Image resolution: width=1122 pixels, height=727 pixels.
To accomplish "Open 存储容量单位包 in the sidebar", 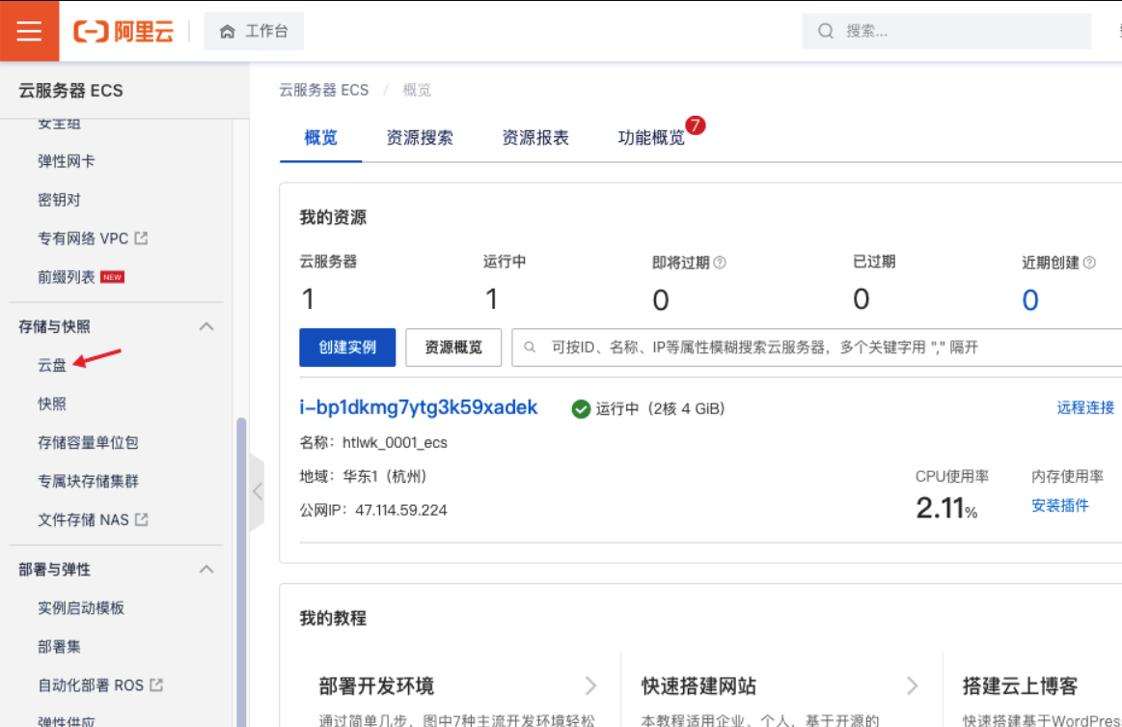I will coord(88,442).
